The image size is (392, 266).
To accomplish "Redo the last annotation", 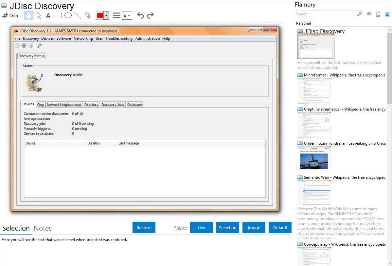I will point(150,15).
